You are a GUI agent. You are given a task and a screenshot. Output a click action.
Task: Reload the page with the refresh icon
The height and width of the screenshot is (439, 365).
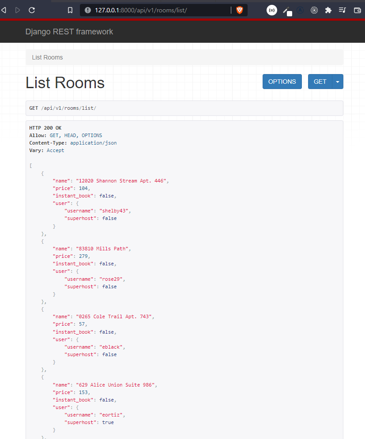pos(32,11)
